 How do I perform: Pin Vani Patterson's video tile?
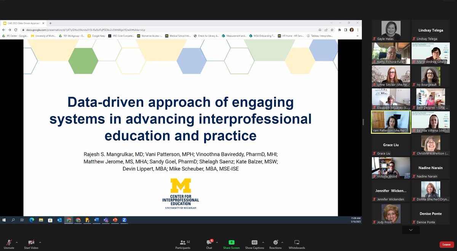[x=391, y=122]
